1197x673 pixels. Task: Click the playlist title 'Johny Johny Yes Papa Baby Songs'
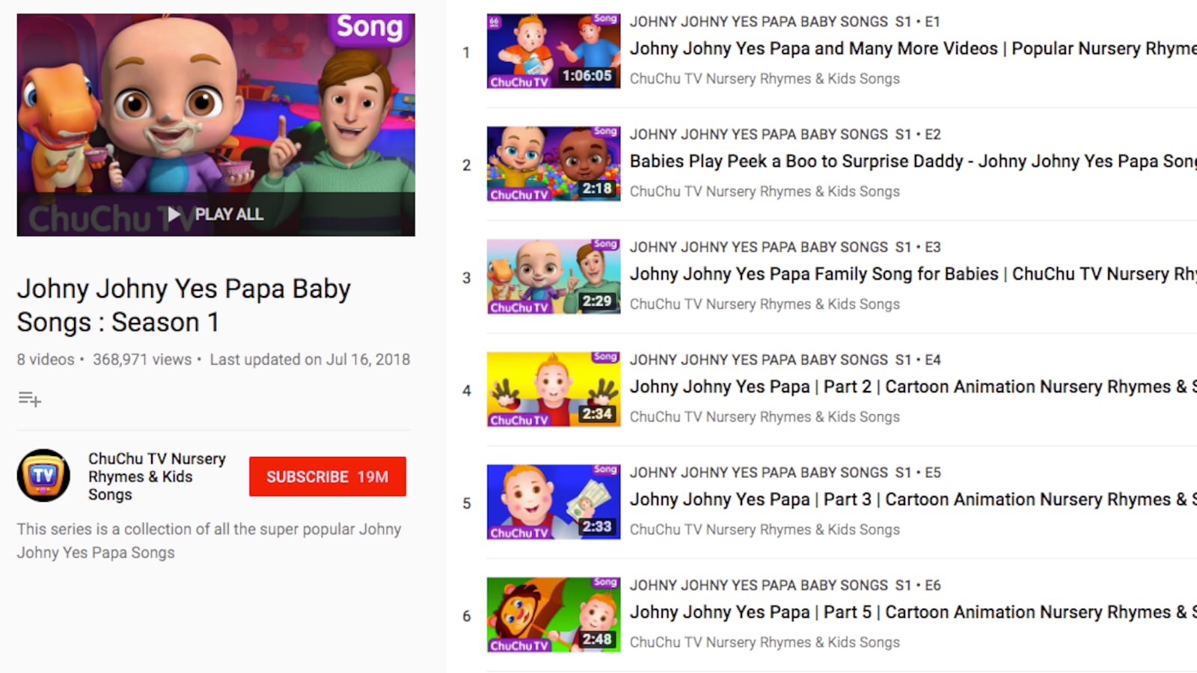point(184,305)
